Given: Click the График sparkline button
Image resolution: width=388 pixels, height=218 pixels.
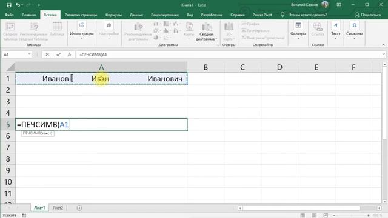Looking at the screenshot, I should click(250, 24).
